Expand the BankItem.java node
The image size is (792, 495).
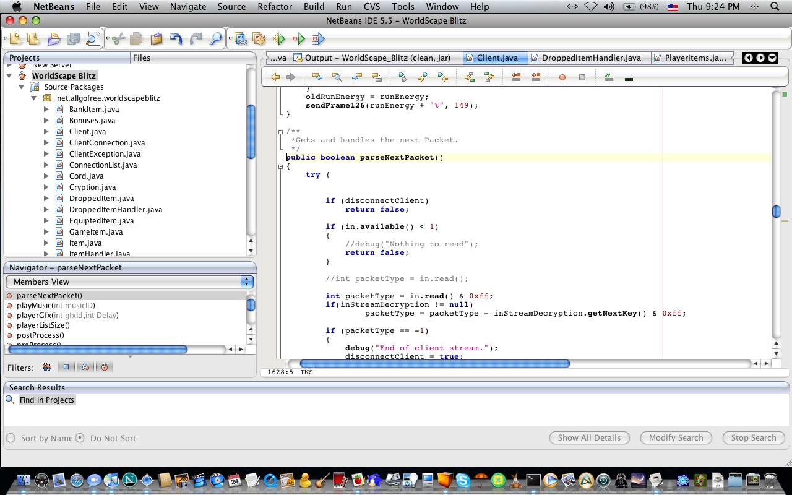point(46,109)
